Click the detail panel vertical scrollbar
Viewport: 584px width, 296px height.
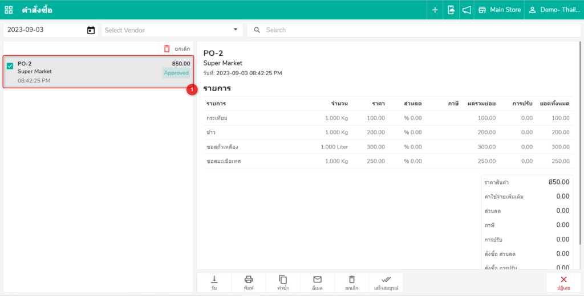580,143
